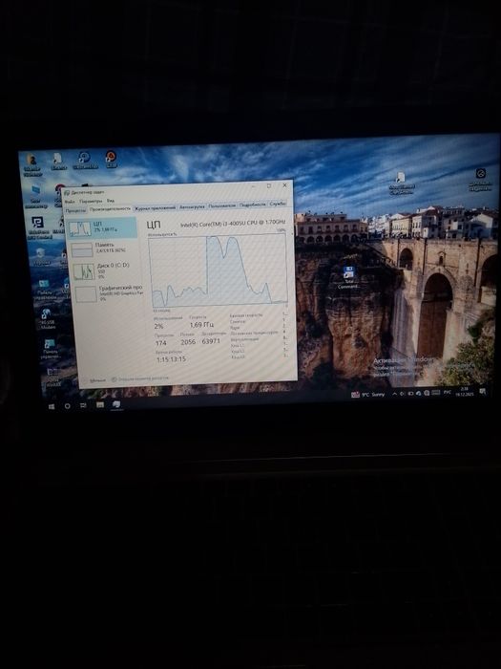Select the Память performance item

(x=103, y=249)
